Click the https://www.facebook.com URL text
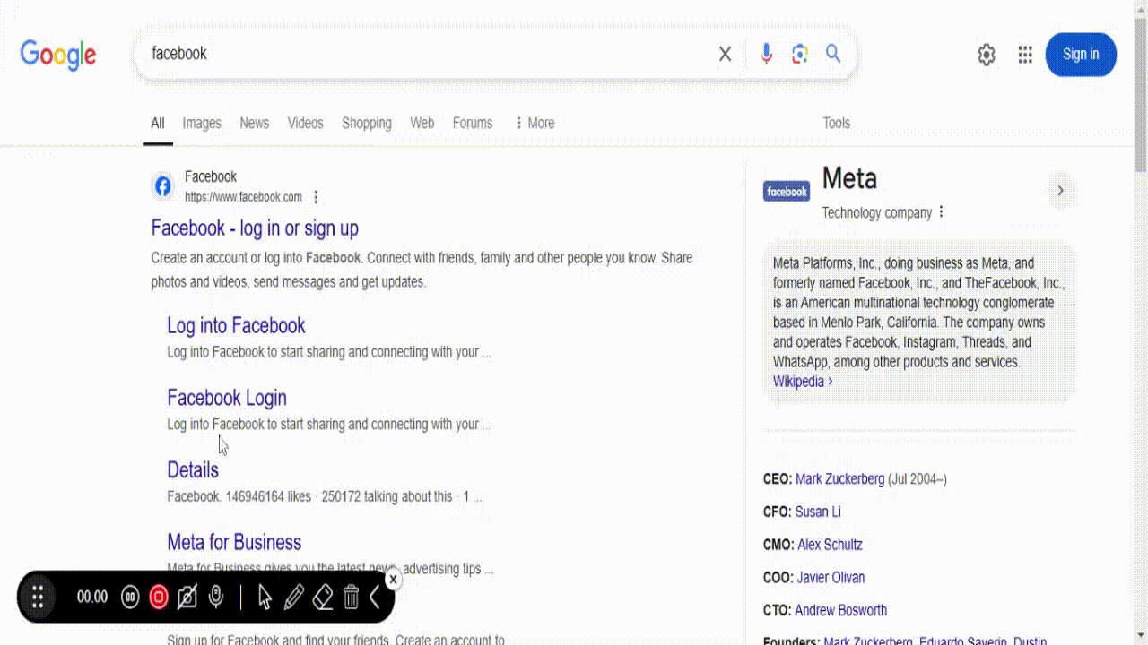 tap(243, 197)
